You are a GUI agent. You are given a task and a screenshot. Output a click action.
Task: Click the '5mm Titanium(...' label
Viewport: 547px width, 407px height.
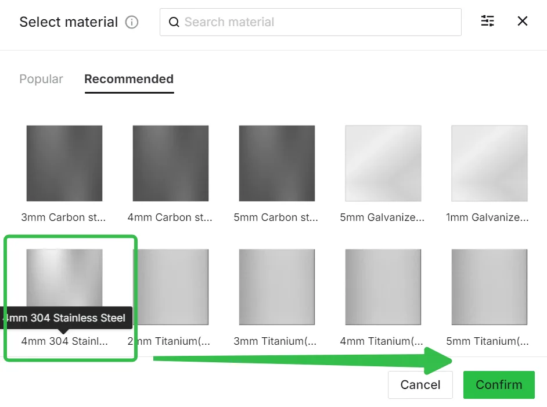pos(488,341)
